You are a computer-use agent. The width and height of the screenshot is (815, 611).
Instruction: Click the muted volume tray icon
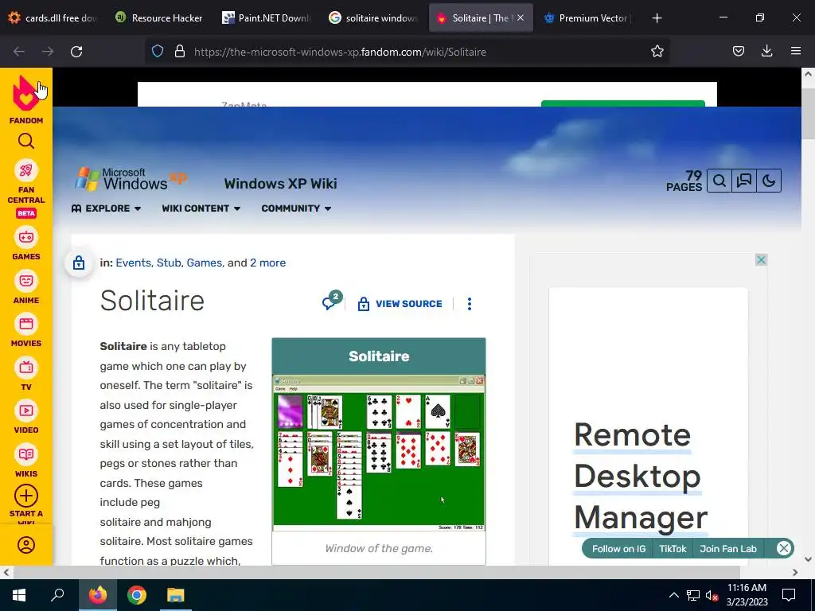[x=712, y=595]
